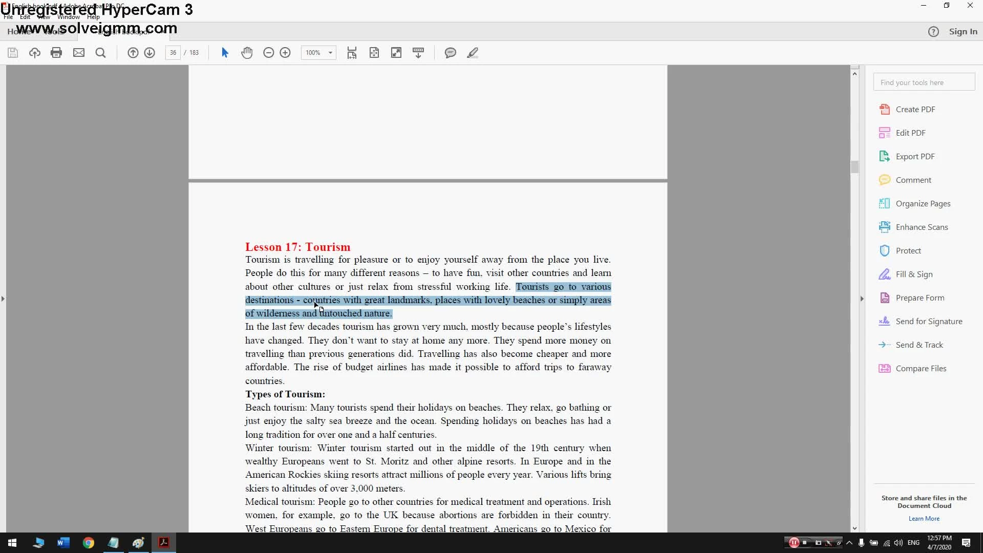Open Compare Files tool
983x553 pixels.
pos(912,369)
